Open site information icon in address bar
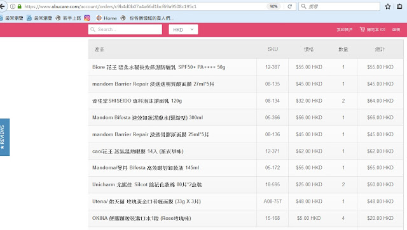This screenshot has height=230, width=407. point(13,6)
